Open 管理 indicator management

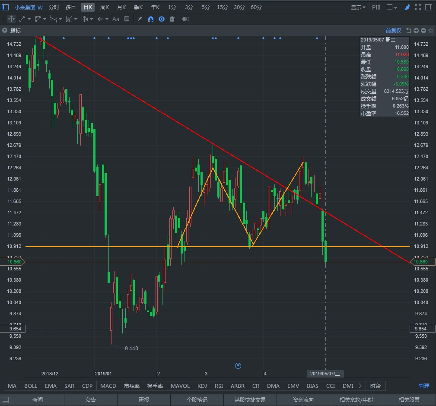pos(424,386)
